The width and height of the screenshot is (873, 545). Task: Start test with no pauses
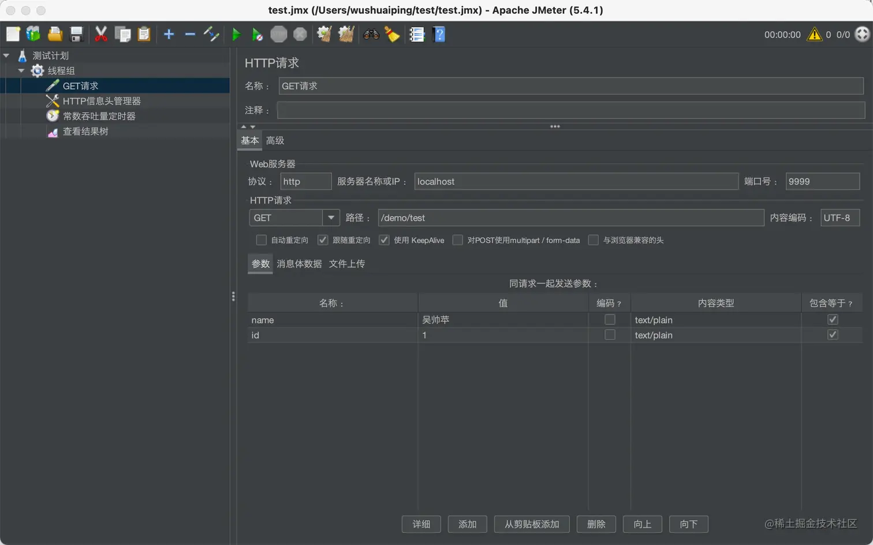tap(258, 35)
